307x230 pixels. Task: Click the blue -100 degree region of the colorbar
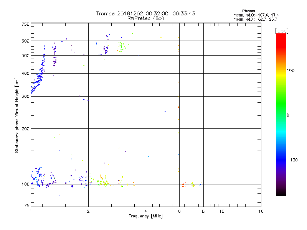[281, 160]
